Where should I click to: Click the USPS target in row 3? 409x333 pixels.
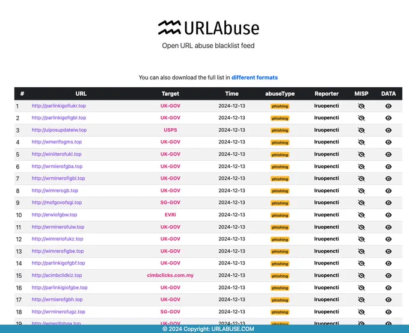pyautogui.click(x=170, y=130)
